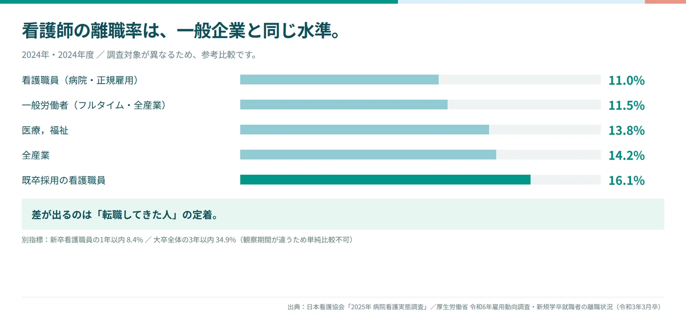Click the headline 看護師の離職率は、一般企業と同じ水準。
This screenshot has height=320, width=686.
(x=181, y=31)
